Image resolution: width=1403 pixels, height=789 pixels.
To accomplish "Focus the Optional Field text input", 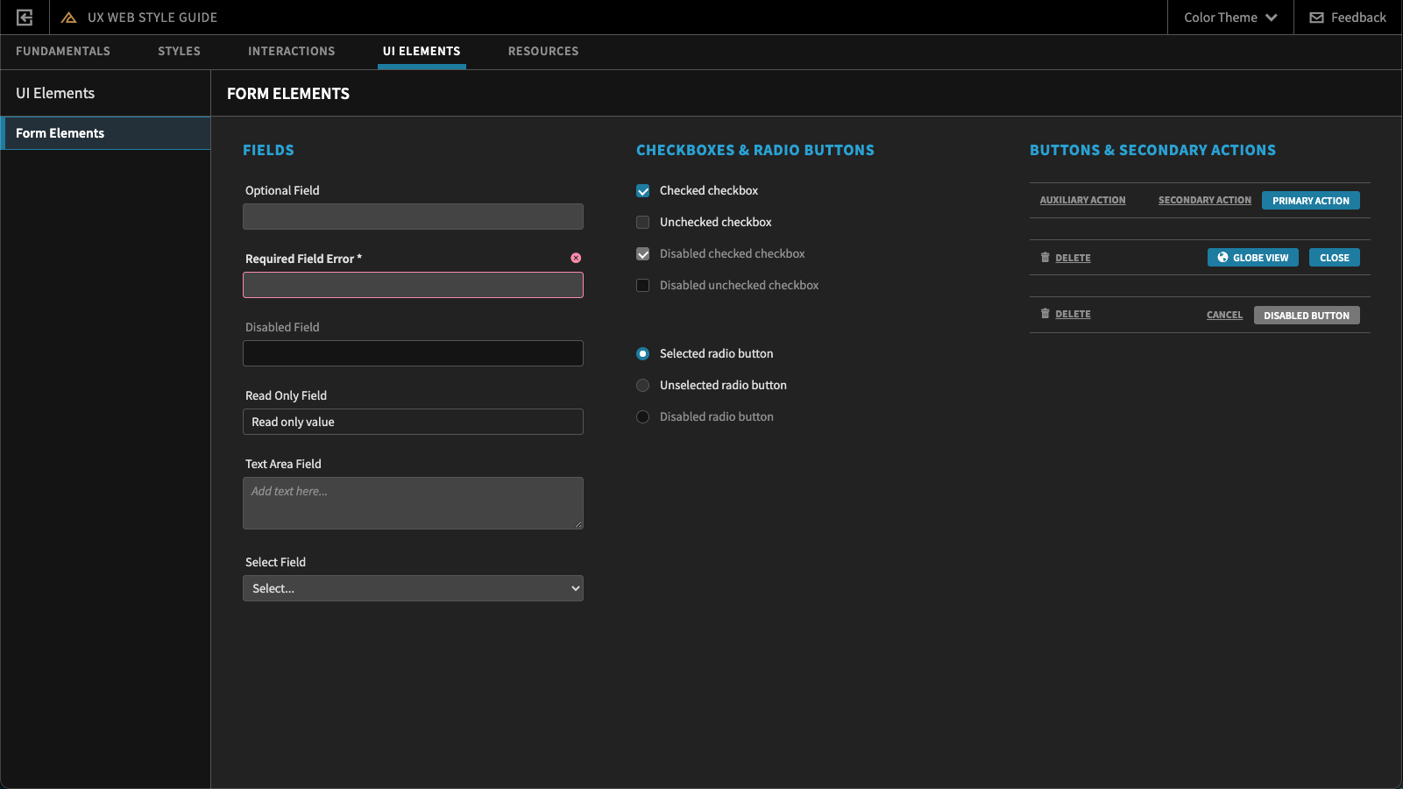I will coord(413,217).
